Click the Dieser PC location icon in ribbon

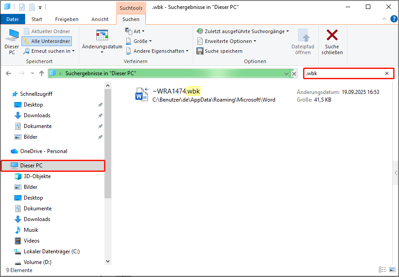(x=12, y=42)
